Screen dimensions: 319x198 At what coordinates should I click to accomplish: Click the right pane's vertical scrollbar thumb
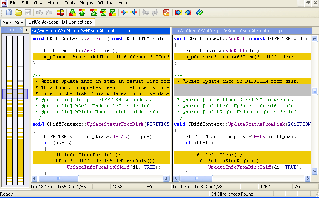coord(315,91)
